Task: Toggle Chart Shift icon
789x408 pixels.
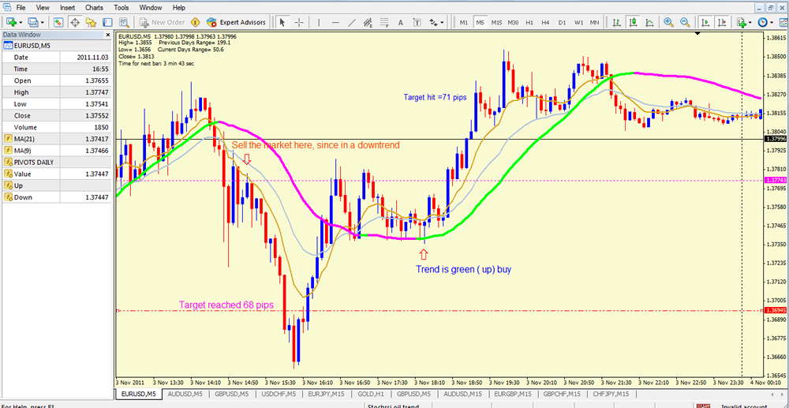Action: (722, 22)
